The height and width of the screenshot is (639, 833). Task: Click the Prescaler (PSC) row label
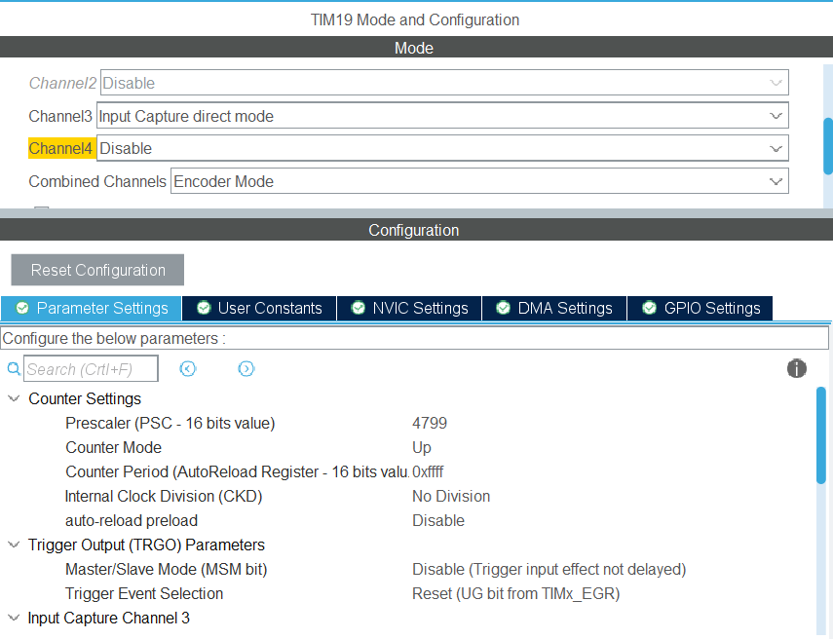(170, 424)
